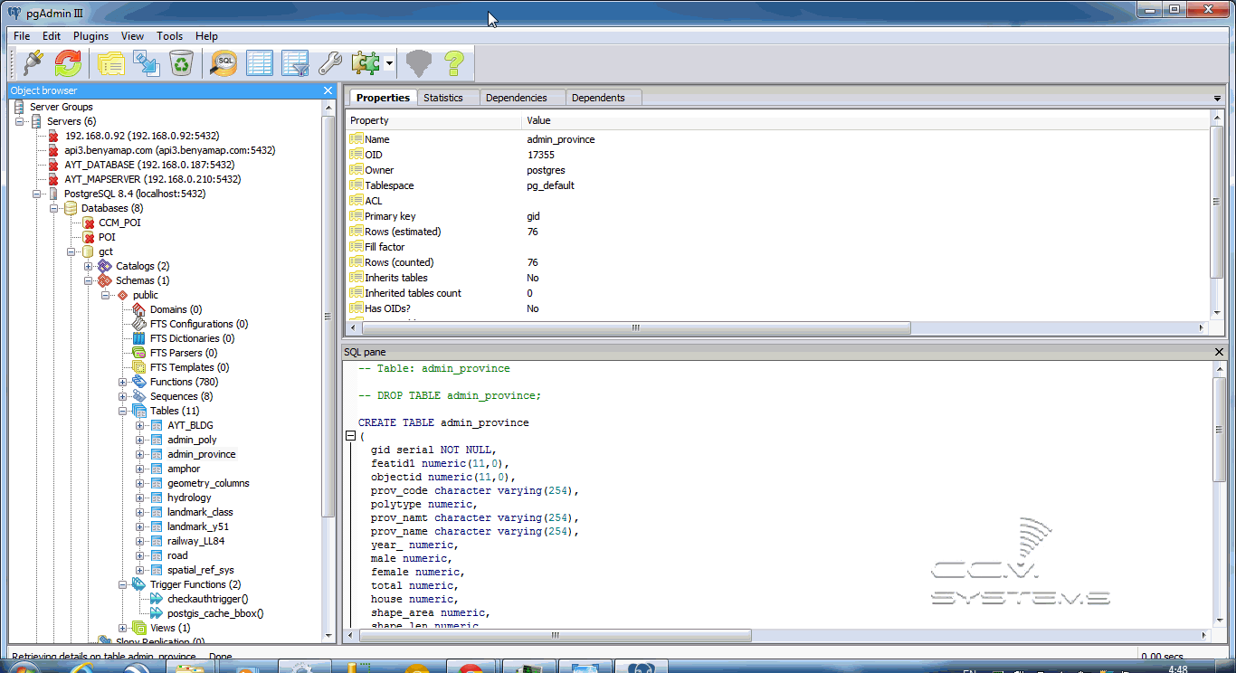Image resolution: width=1236 pixels, height=673 pixels.
Task: Select the spatial_ref_sys table
Action: (201, 570)
